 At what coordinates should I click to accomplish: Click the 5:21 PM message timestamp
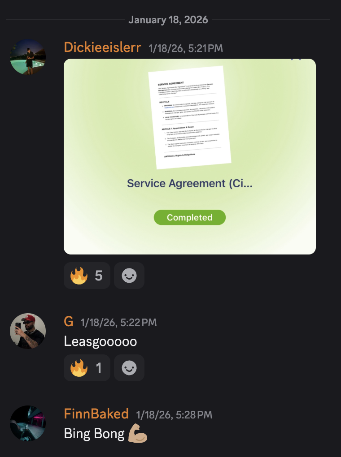(186, 48)
